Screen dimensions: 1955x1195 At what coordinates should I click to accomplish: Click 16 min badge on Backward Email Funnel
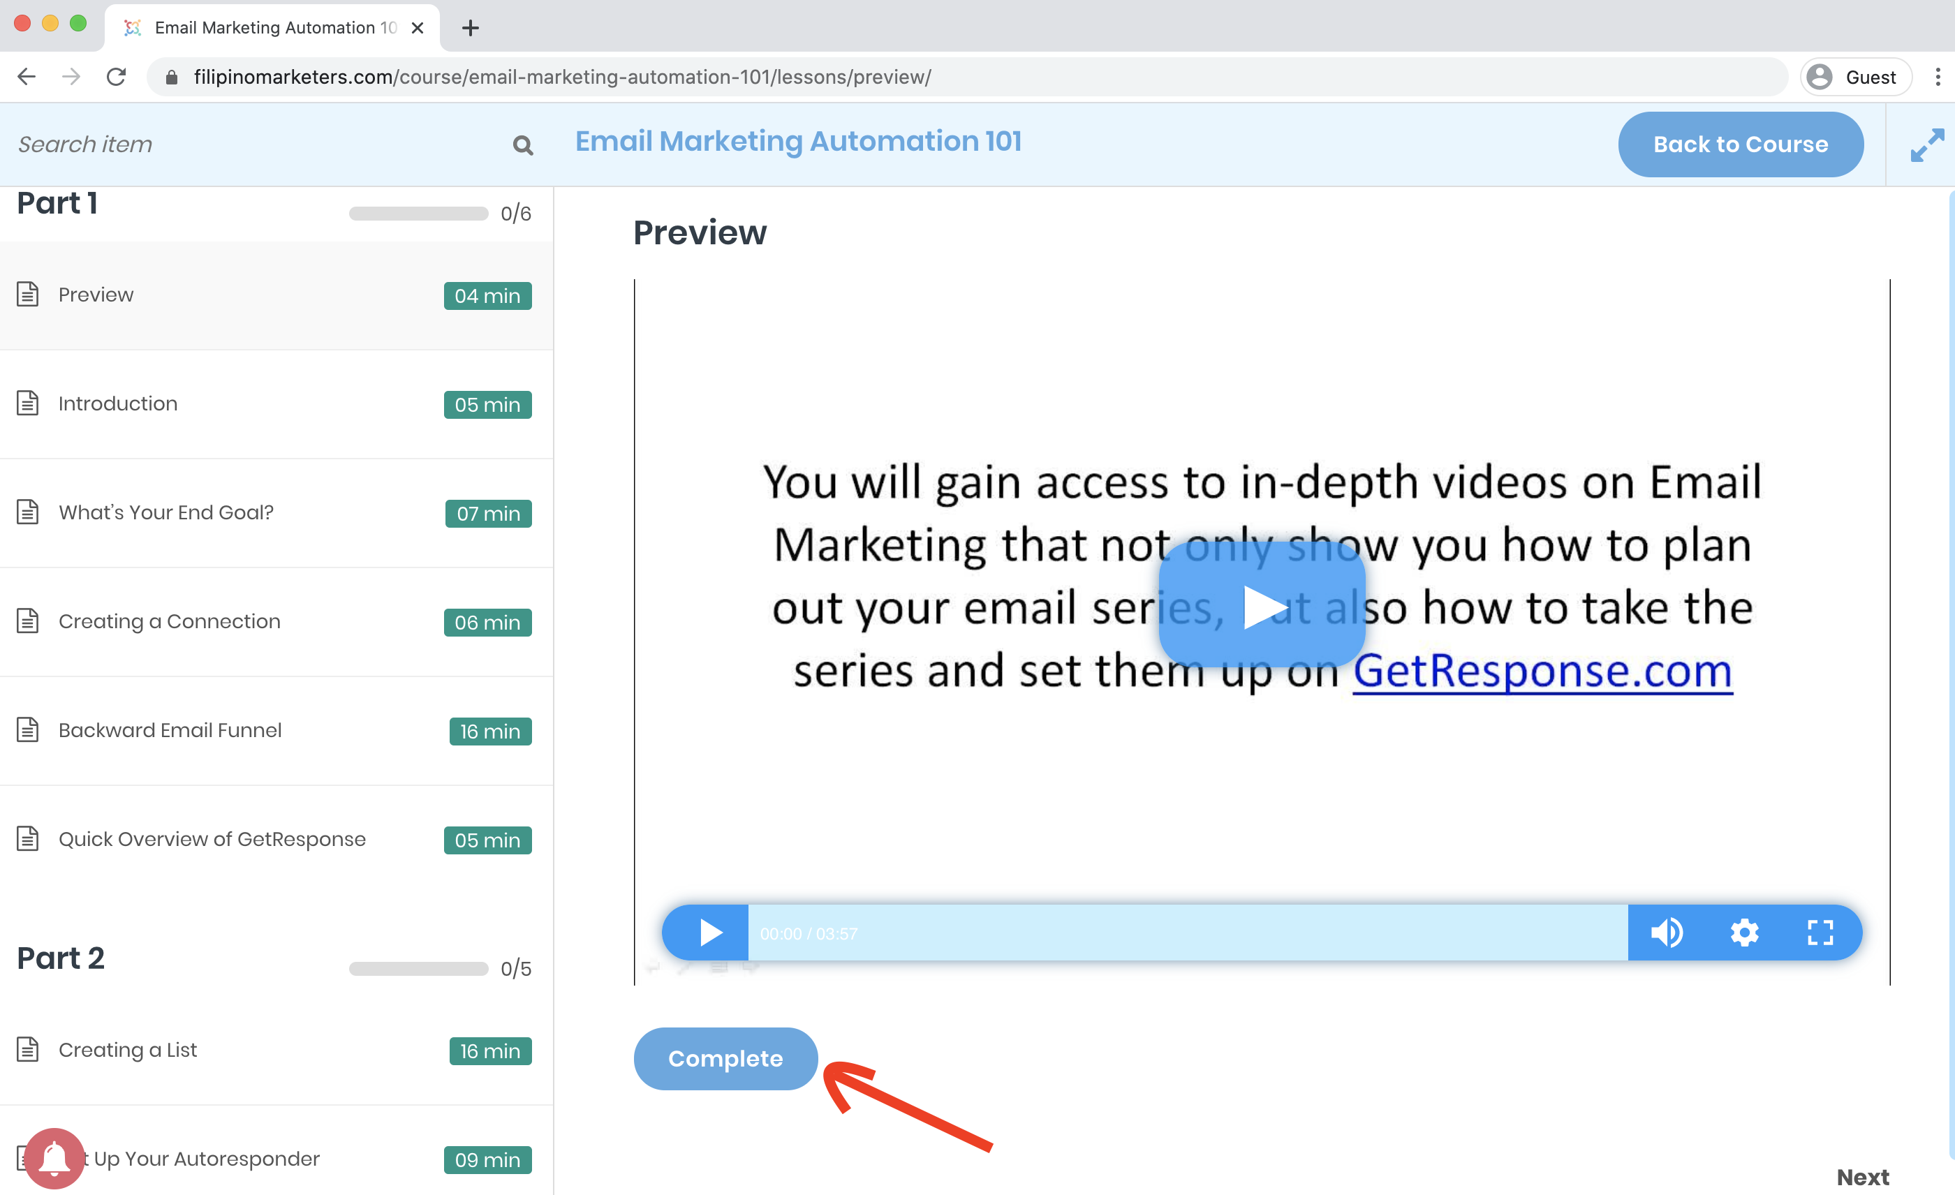[489, 731]
